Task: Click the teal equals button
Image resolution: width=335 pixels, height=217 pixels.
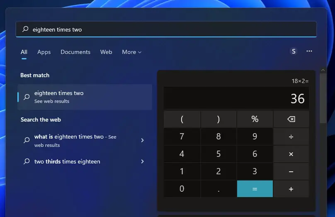Action: [x=255, y=189]
